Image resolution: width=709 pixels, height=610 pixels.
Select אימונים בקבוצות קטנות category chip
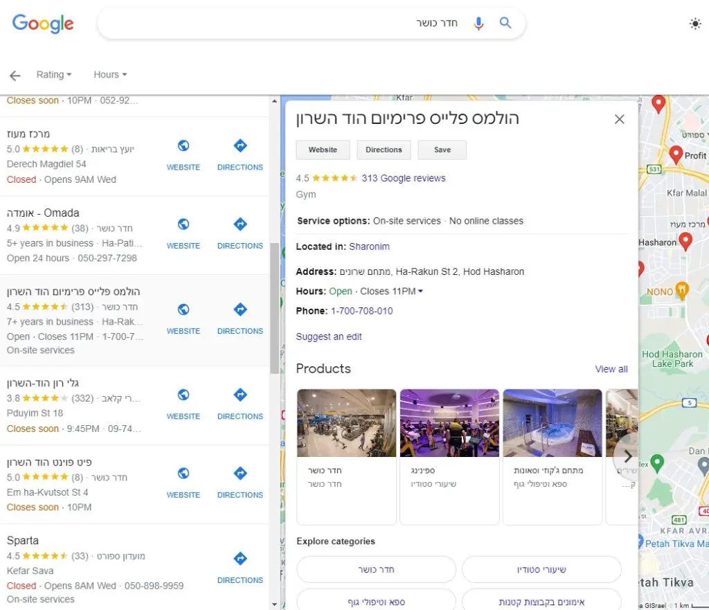coord(541,602)
